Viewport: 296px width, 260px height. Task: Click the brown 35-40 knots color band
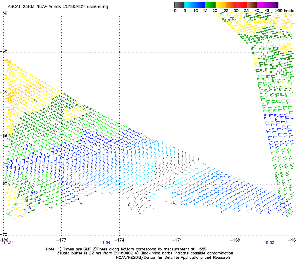coord(252,5)
